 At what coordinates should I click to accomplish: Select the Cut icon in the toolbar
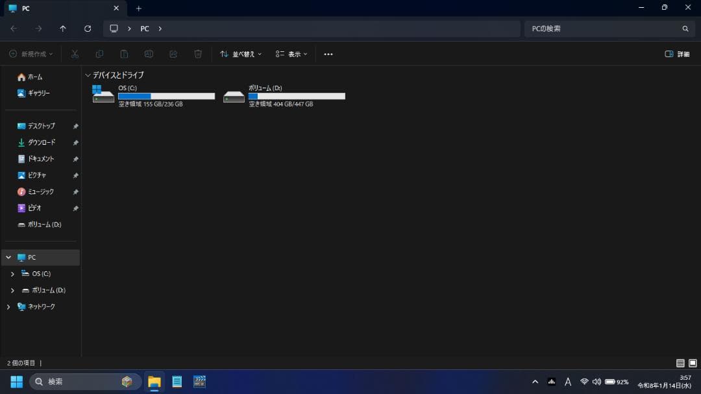pyautogui.click(x=75, y=54)
